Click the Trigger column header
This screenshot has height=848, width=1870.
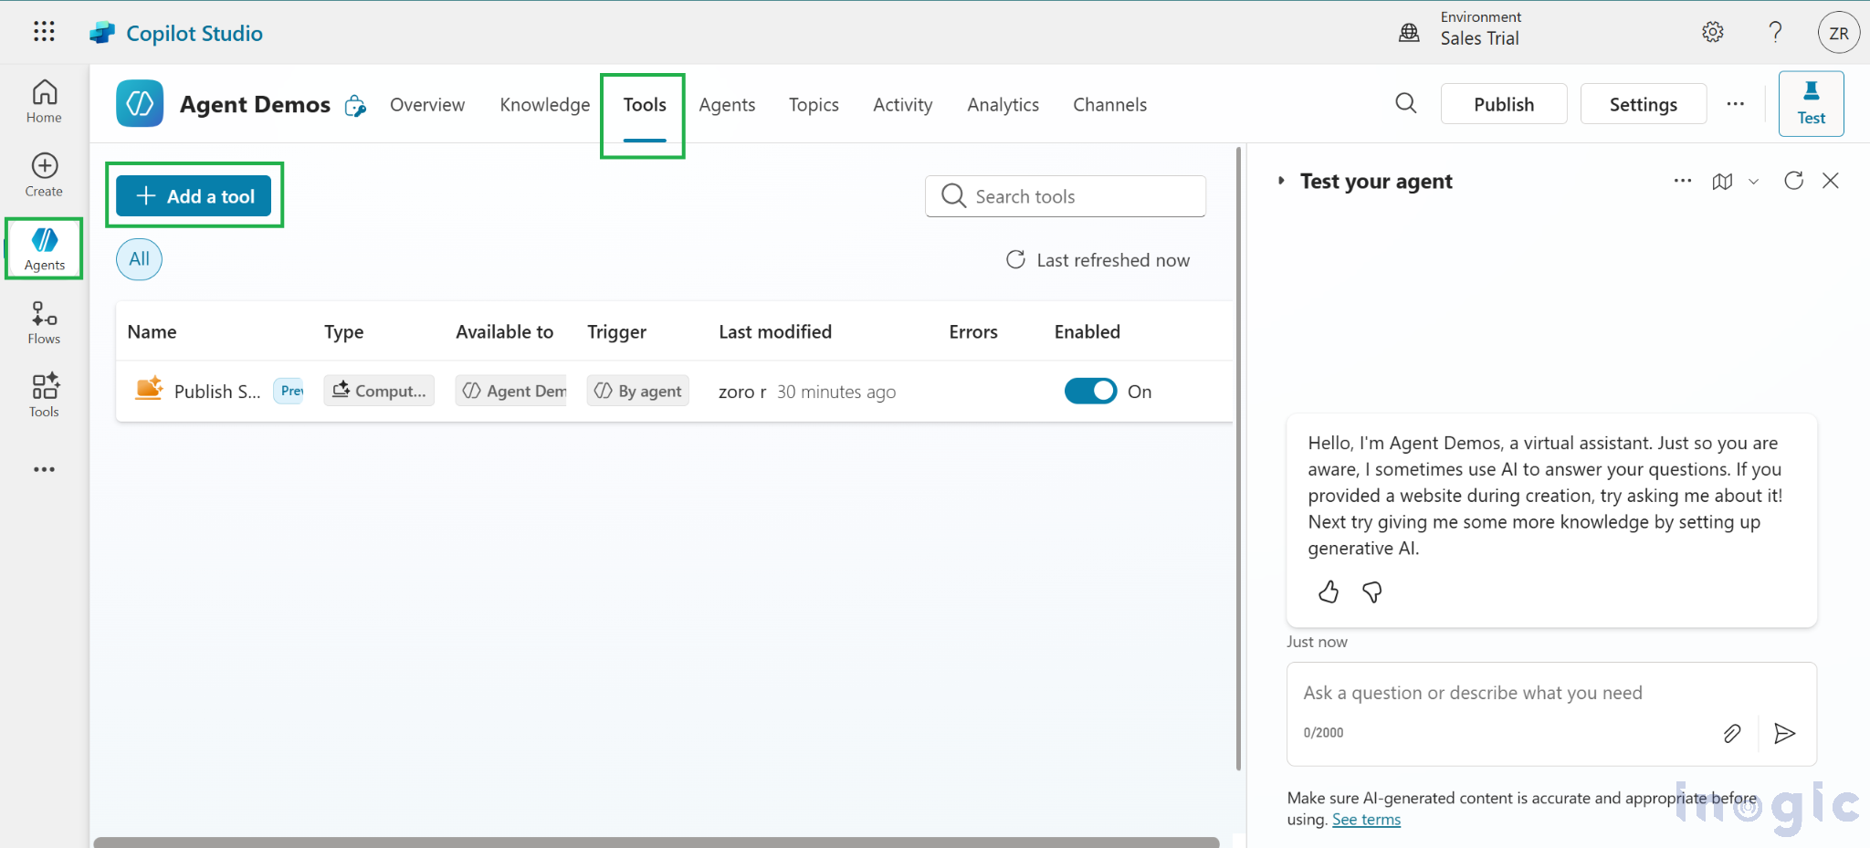coord(616,331)
